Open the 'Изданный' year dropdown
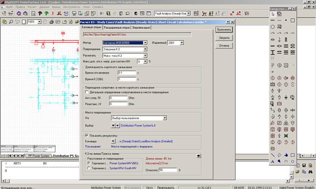316x189 pixels. [182, 42]
